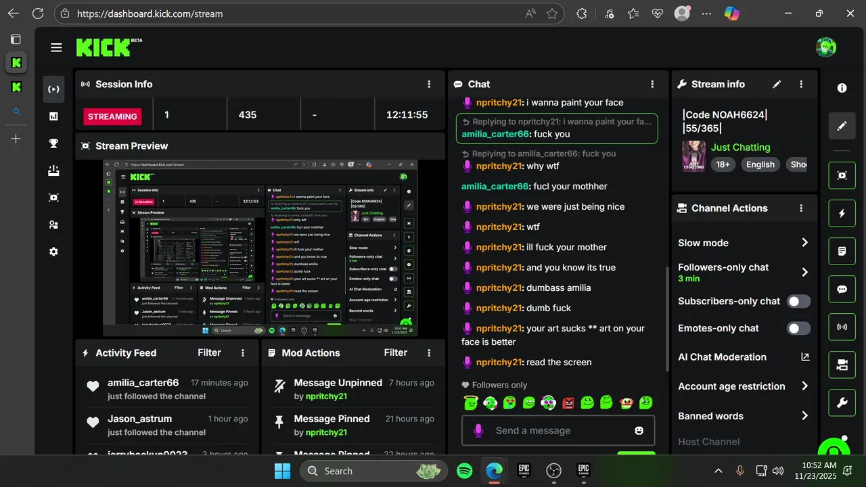866x487 pixels.
Task: Click the chat bubble icon in right toolbar
Action: click(x=842, y=289)
